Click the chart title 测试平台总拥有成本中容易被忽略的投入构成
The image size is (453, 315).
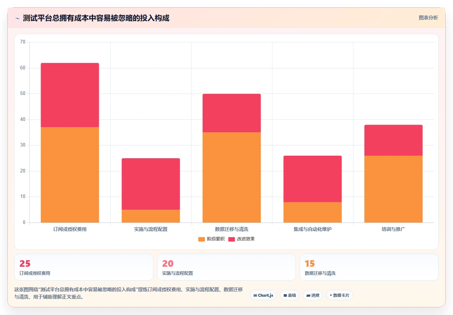96,18
